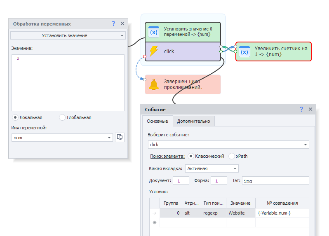329x236 pixels.
Task: Open the event selection dropdown showing click
Action: tap(228, 145)
